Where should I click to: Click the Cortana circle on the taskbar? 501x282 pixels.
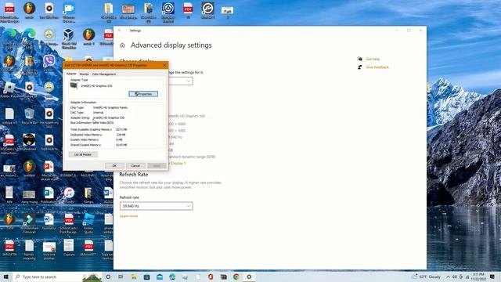(108, 277)
